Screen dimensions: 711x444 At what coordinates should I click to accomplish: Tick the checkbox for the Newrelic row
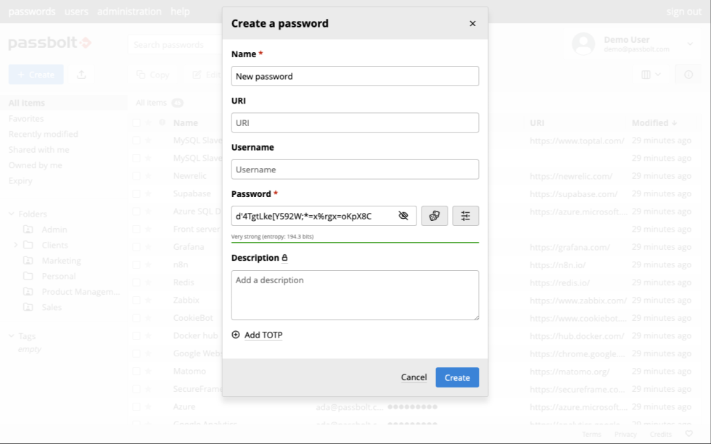click(x=136, y=176)
